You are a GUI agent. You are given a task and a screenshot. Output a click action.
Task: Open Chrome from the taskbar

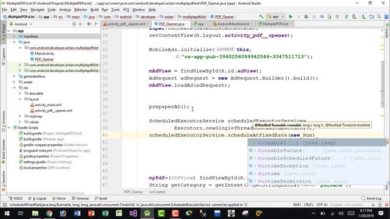point(49,214)
